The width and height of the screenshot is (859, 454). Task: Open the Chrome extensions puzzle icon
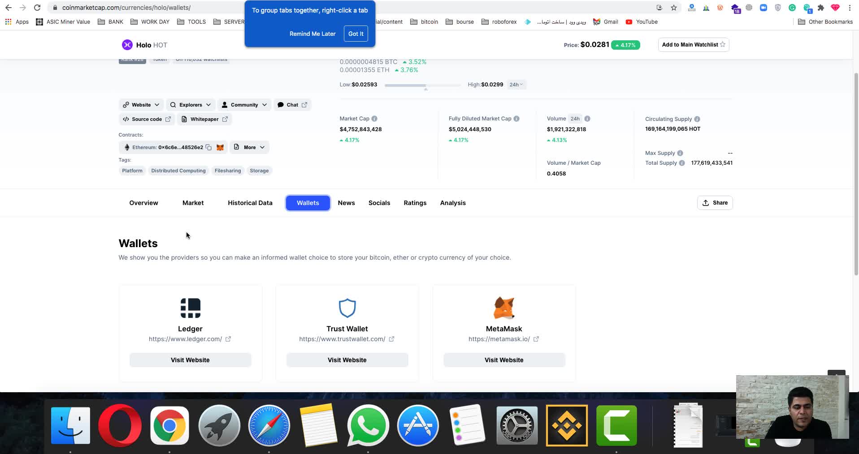tap(821, 8)
